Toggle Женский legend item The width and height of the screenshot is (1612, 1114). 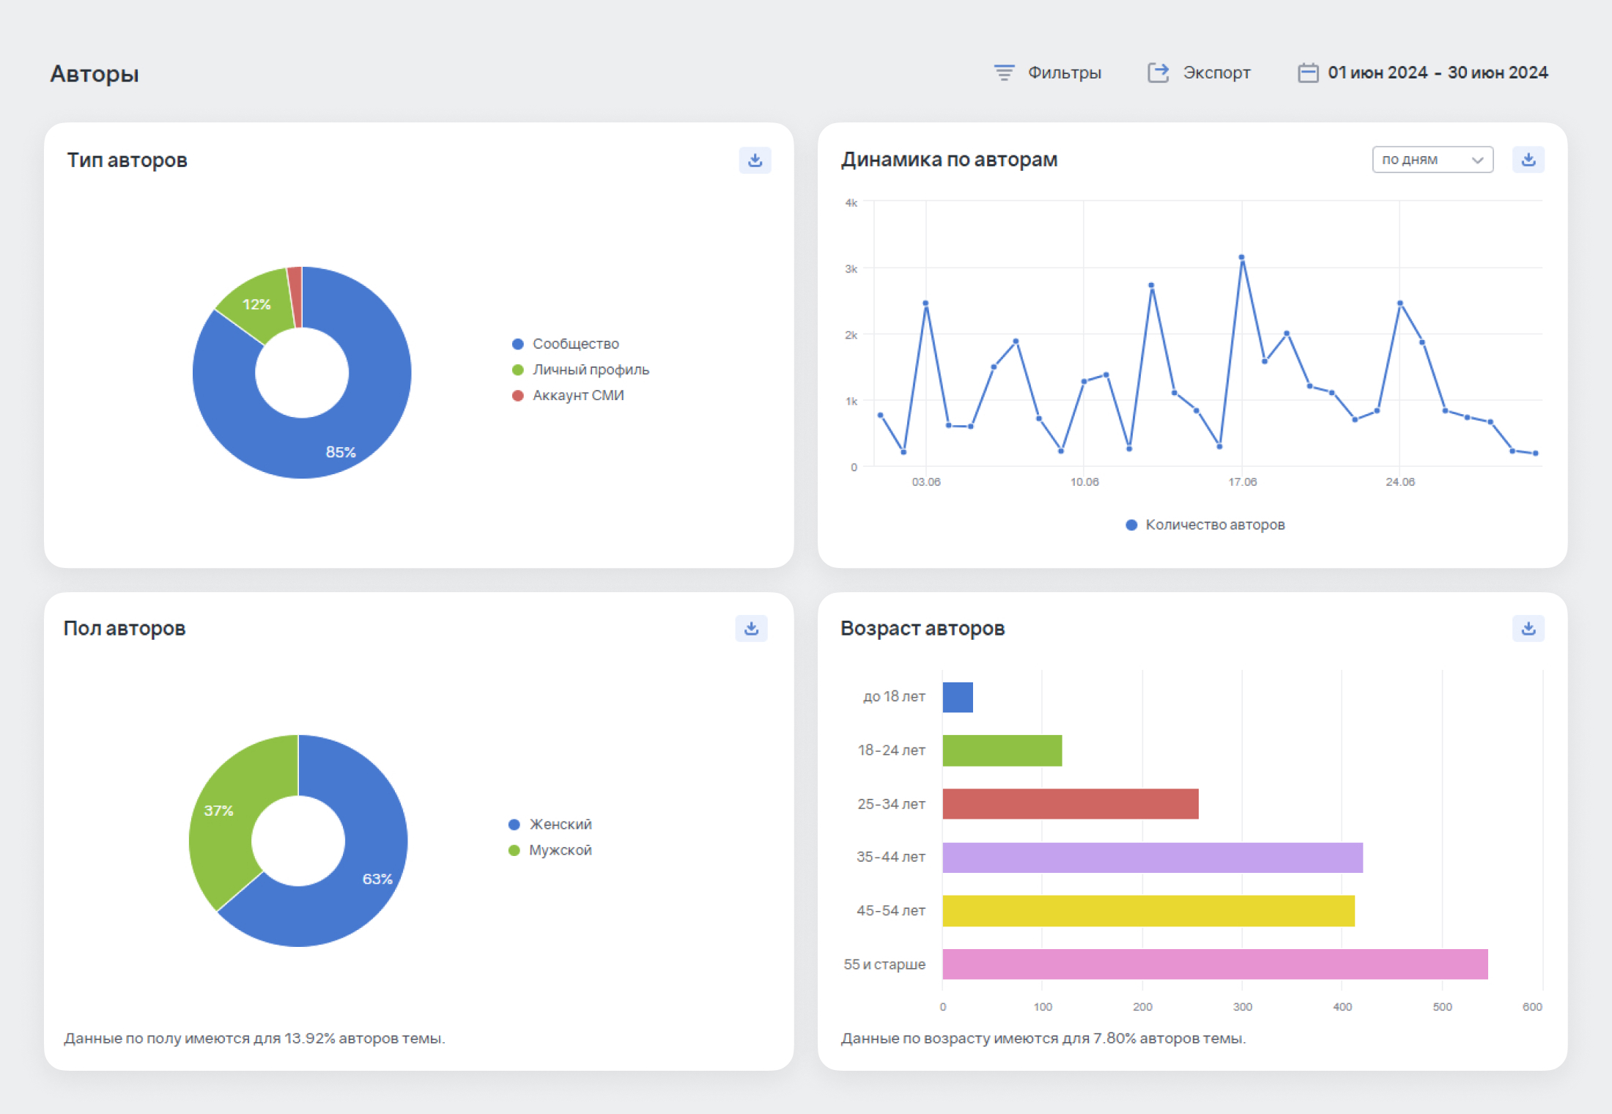[550, 825]
